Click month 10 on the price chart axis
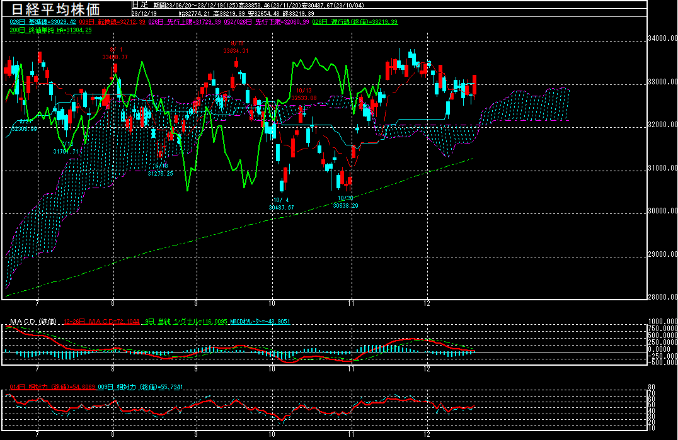 [272, 303]
